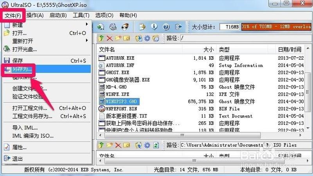Image resolution: width=313 pixels, height=176 pixels.
Task: Click the rightmost folder-disc icon in image pane toolbar
Action: tap(156, 38)
